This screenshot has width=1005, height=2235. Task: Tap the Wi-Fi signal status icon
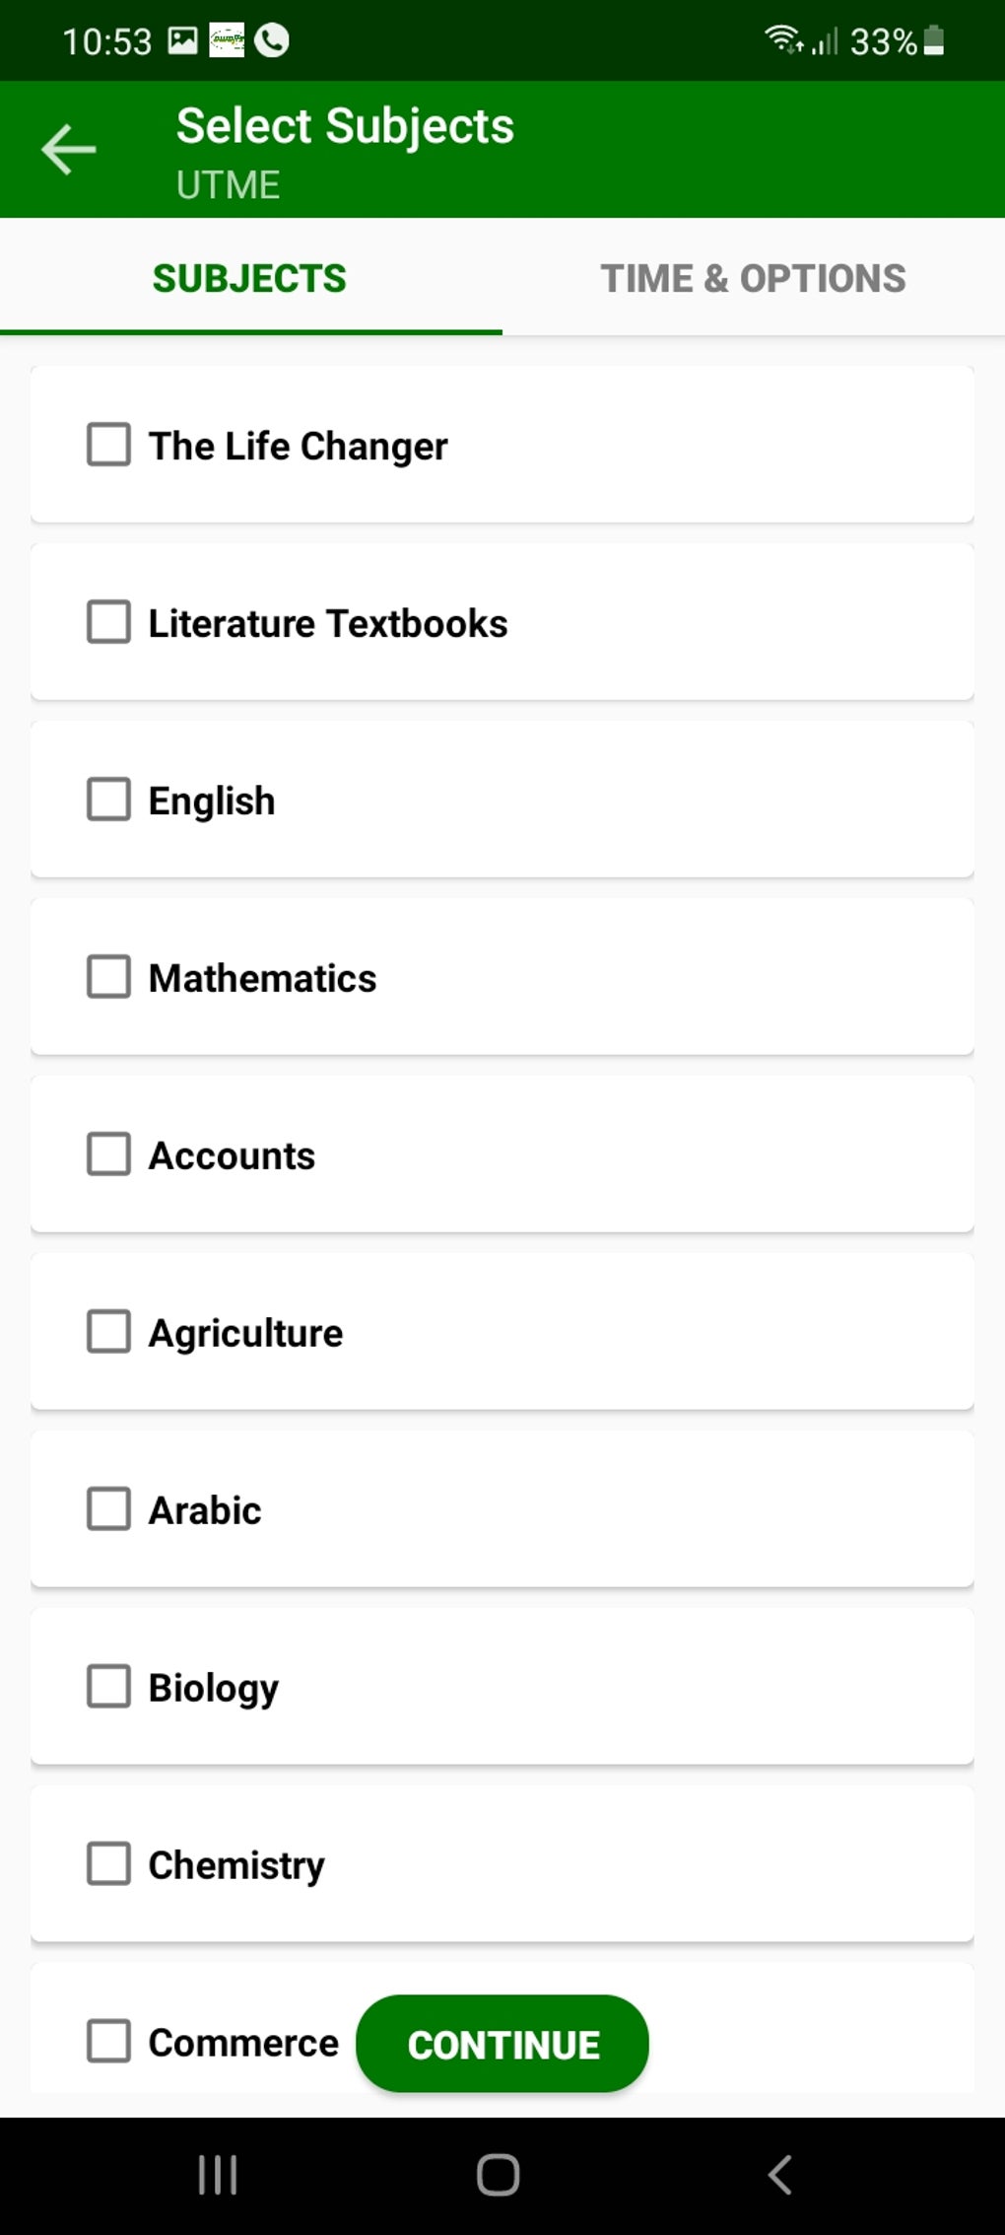point(784,39)
